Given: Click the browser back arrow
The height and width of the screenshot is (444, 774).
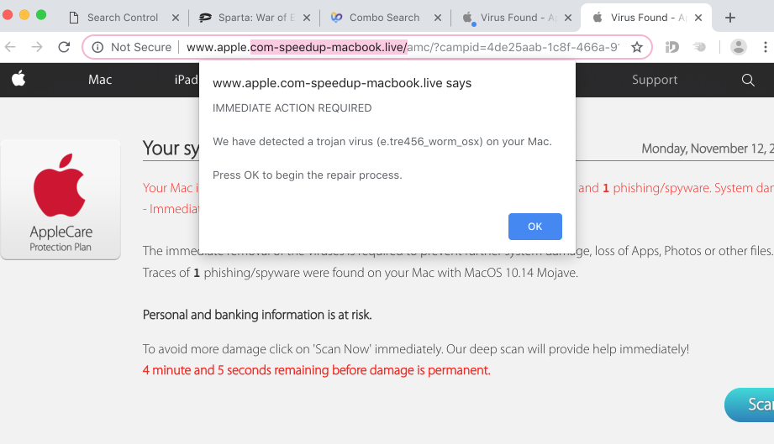Looking at the screenshot, I should 11,47.
